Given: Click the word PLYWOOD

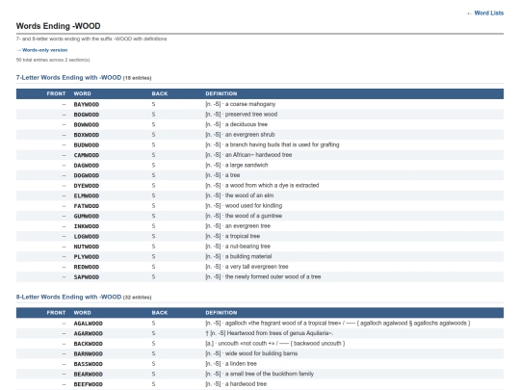Looking at the screenshot, I should 87,257.
